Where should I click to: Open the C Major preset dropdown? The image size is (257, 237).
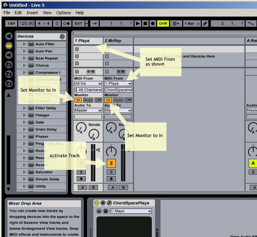pyautogui.click(x=131, y=211)
